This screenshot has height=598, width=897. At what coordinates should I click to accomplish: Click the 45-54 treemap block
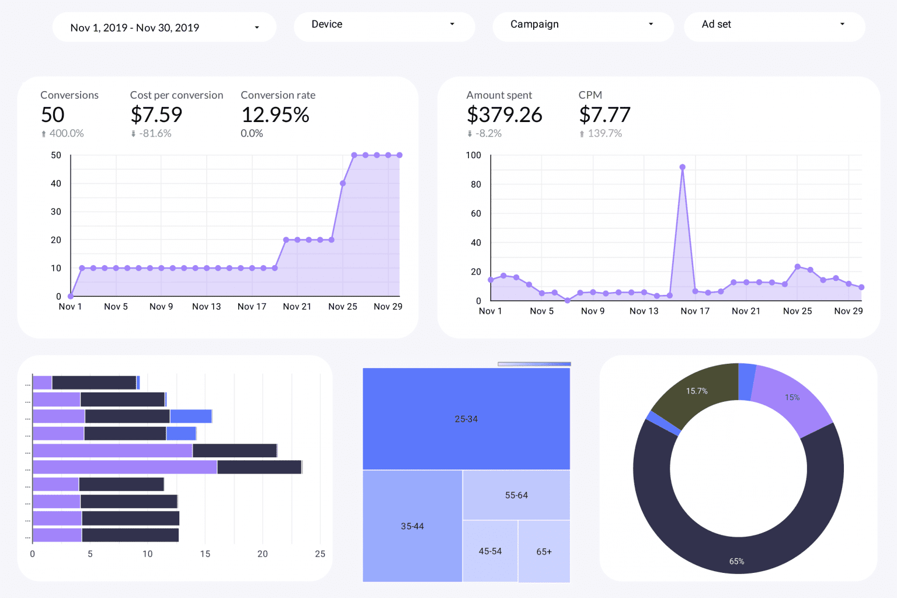point(490,551)
